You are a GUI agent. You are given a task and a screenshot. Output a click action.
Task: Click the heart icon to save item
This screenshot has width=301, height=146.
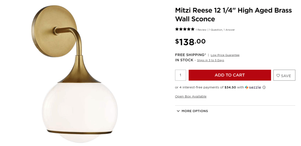click(x=278, y=75)
